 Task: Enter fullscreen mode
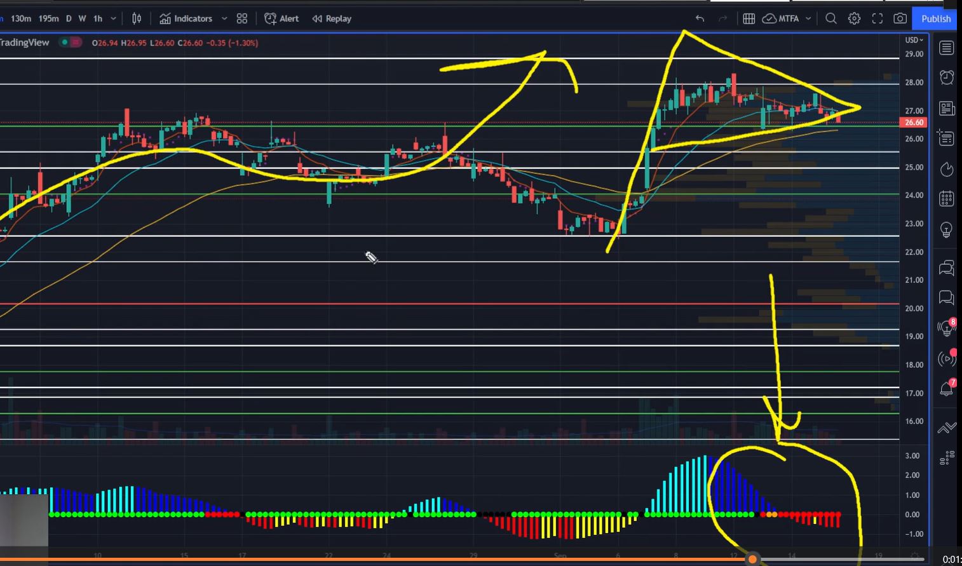(877, 18)
